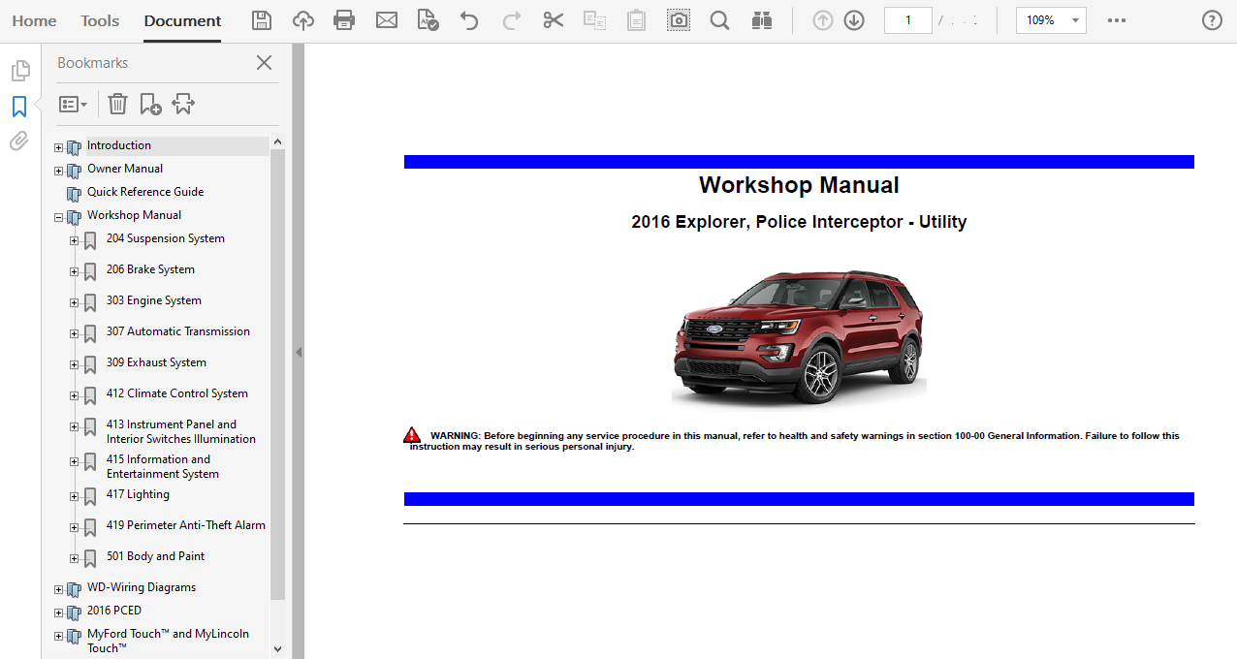Take a snapshot with camera icon
This screenshot has width=1237, height=659.
[x=679, y=20]
